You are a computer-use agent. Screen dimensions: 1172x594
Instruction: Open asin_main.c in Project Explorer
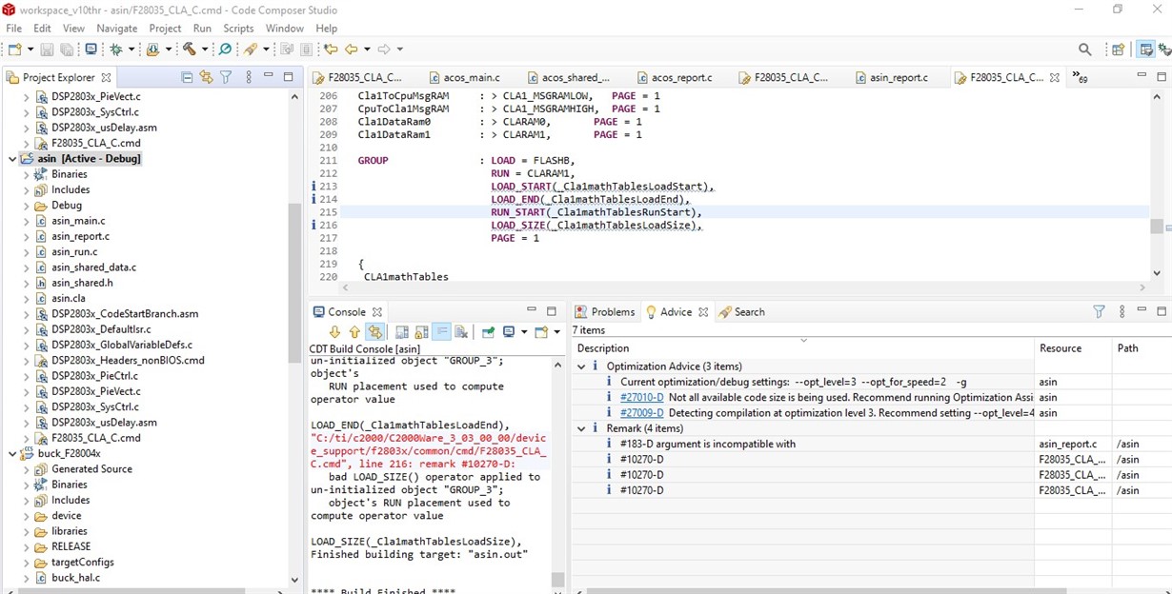point(78,221)
